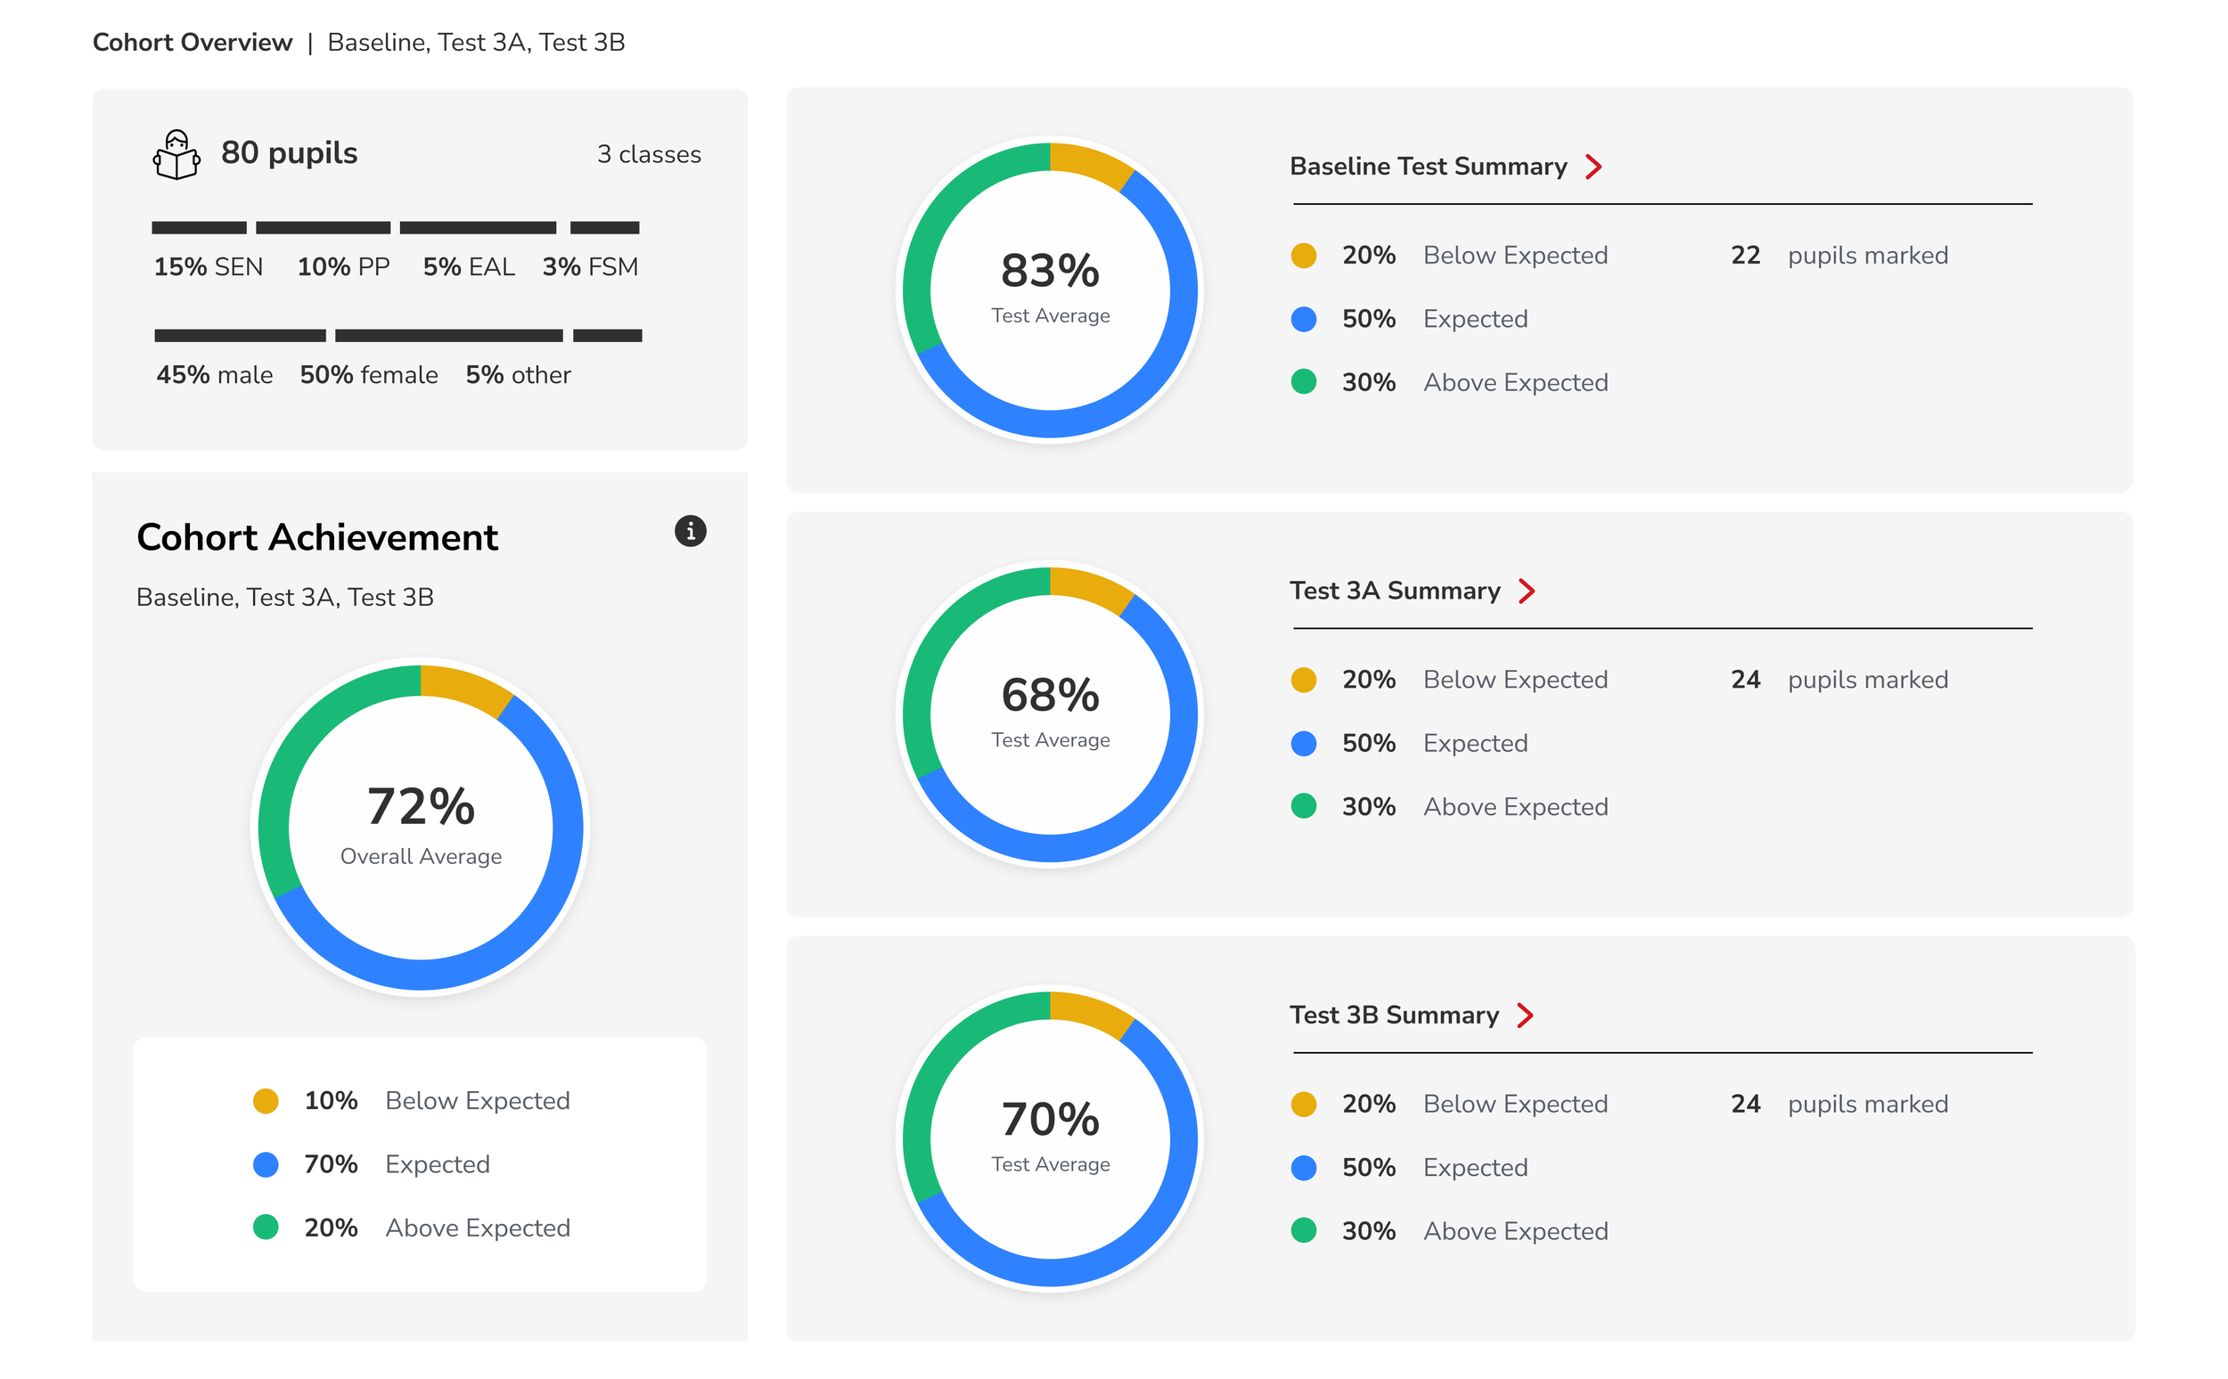Click blue Expected dot in Cohort Achievement legend
2228x1379 pixels.
point(266,1164)
